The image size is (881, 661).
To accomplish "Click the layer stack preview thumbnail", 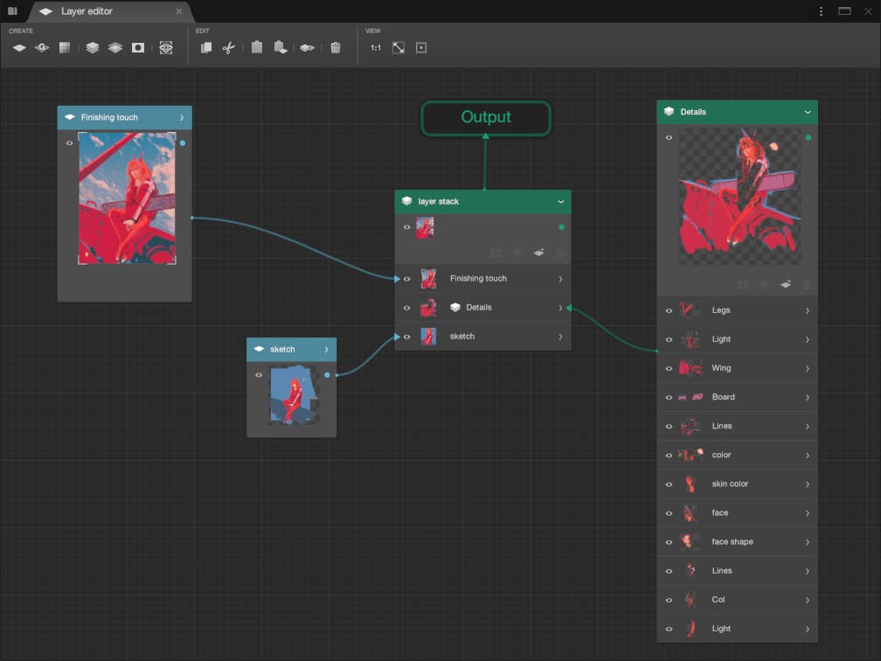I will pos(425,228).
